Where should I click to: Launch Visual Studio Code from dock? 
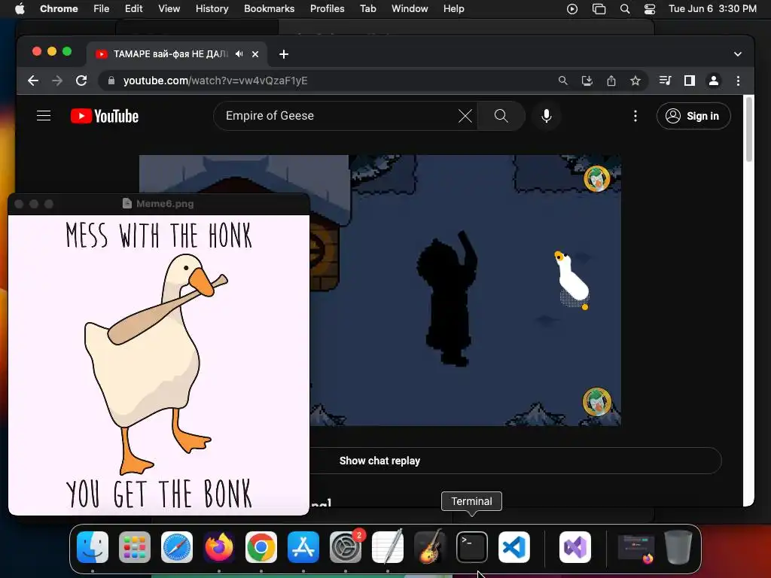514,547
